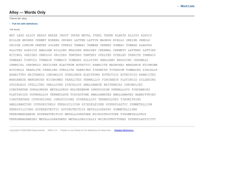Select the word 'TINSMITHING'

(130, 100)
